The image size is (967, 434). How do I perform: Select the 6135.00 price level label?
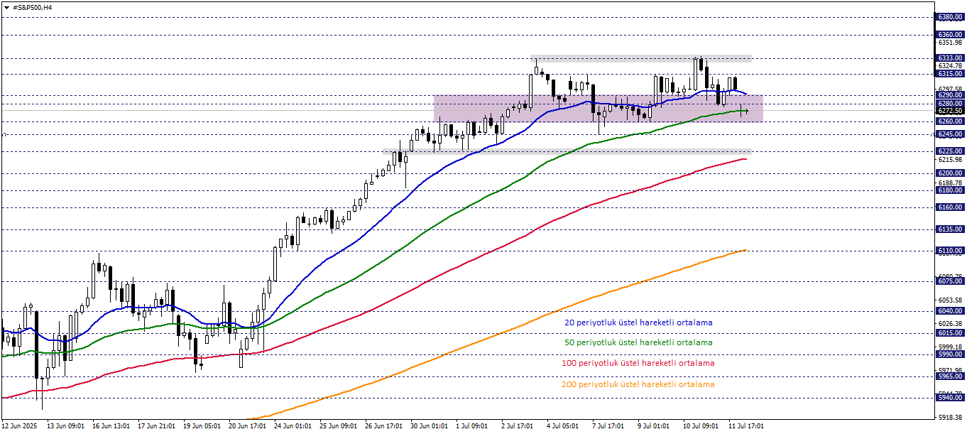point(950,229)
